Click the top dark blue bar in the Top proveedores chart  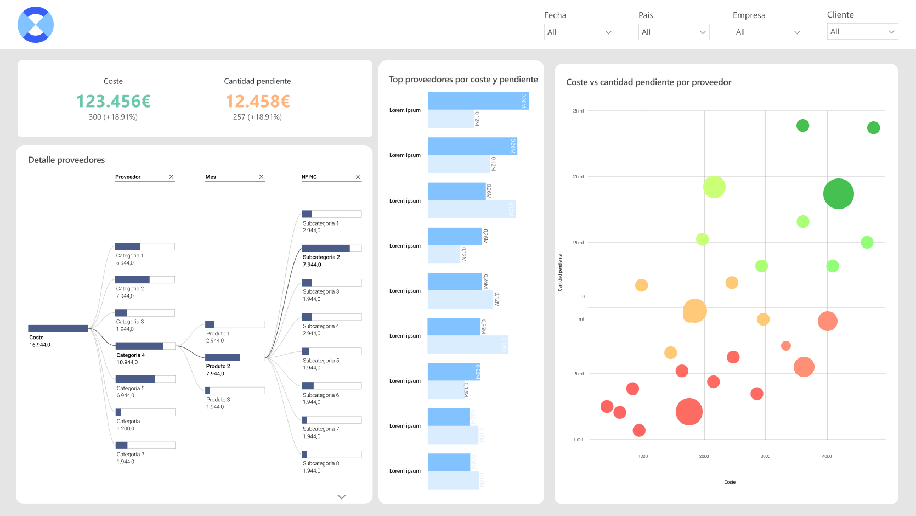click(x=478, y=101)
